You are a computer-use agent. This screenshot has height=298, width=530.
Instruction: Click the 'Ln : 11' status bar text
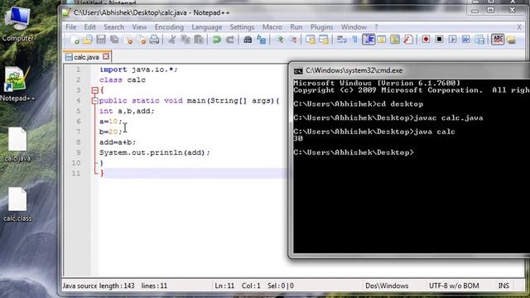224,286
